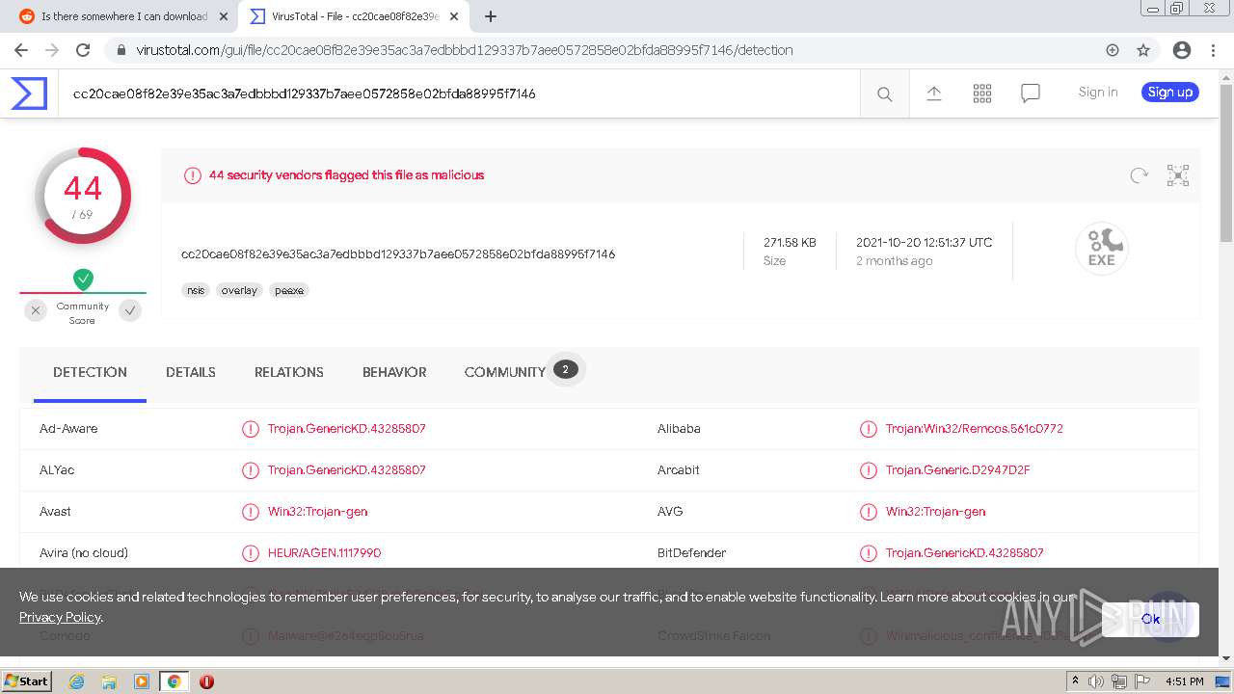Vote malicious with the community X icon
The height and width of the screenshot is (694, 1234).
pyautogui.click(x=36, y=310)
